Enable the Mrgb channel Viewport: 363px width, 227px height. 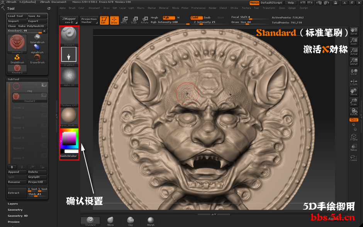154,18
